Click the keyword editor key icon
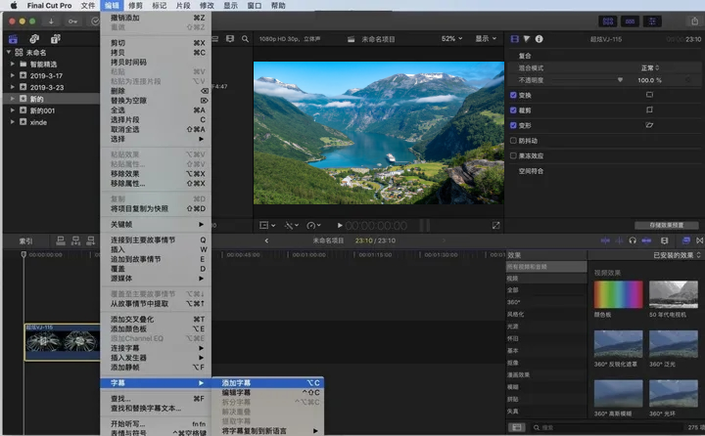Viewport: 705px width, 436px height. coord(72,22)
